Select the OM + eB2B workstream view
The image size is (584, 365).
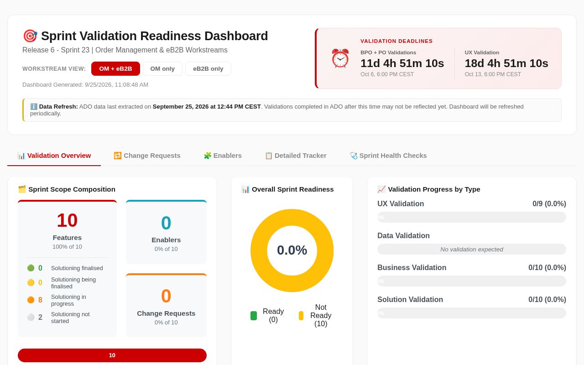pos(115,68)
